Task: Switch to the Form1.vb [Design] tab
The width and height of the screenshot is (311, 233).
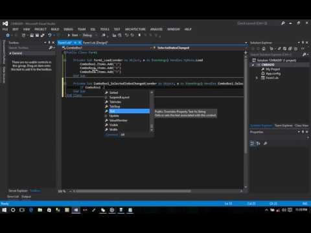Action: pyautogui.click(x=95, y=43)
